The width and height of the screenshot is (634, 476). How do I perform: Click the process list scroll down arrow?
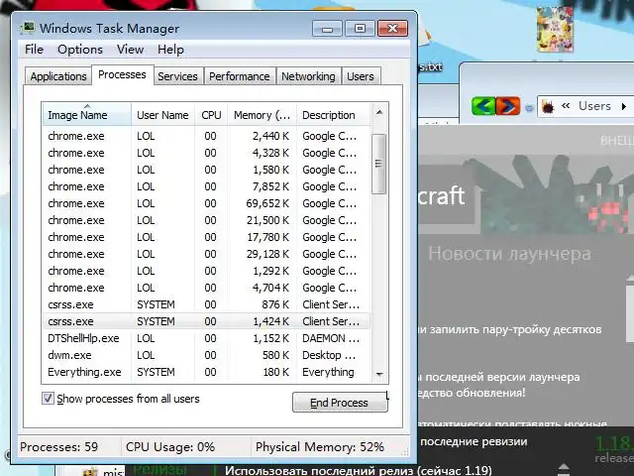378,375
